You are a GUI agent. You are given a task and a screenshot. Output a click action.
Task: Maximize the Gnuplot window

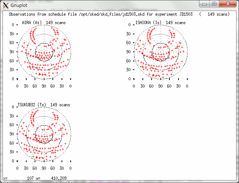[x=214, y=4]
